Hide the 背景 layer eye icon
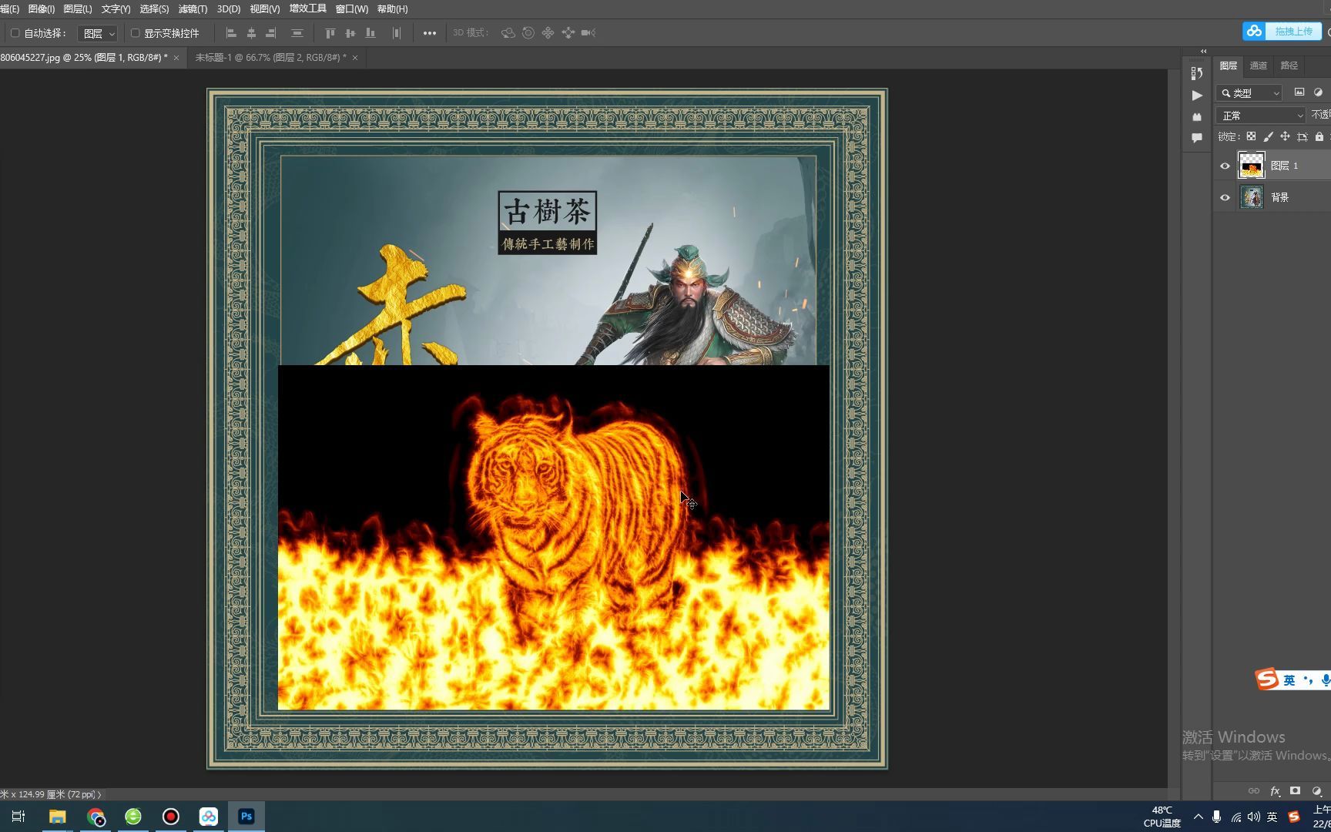1331x832 pixels. 1225,197
